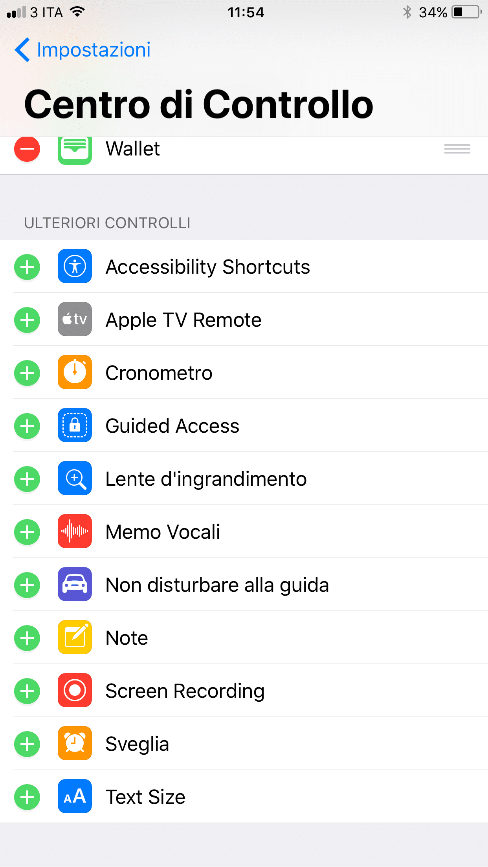The image size is (488, 867).
Task: Select the Screen Recording row label
Action: click(185, 691)
